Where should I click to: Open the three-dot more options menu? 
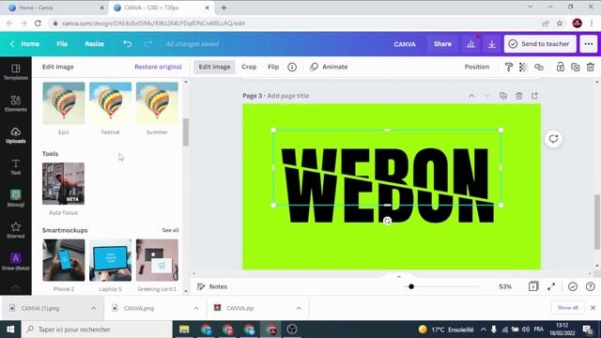(x=589, y=44)
